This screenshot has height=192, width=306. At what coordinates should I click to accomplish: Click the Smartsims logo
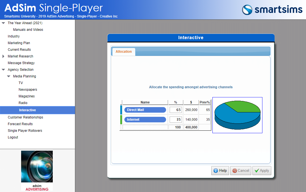point(272,10)
